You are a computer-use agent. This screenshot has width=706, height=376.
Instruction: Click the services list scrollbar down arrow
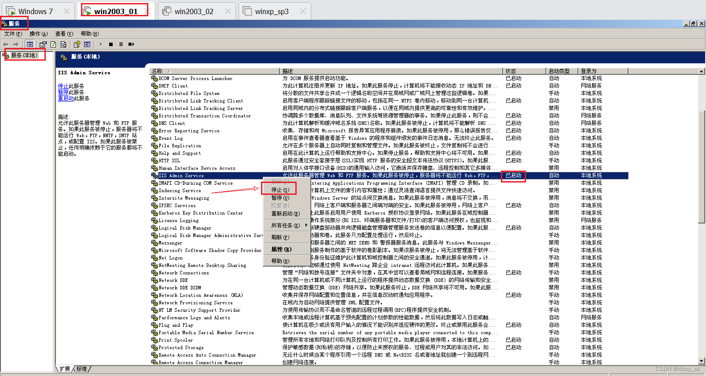(702, 361)
